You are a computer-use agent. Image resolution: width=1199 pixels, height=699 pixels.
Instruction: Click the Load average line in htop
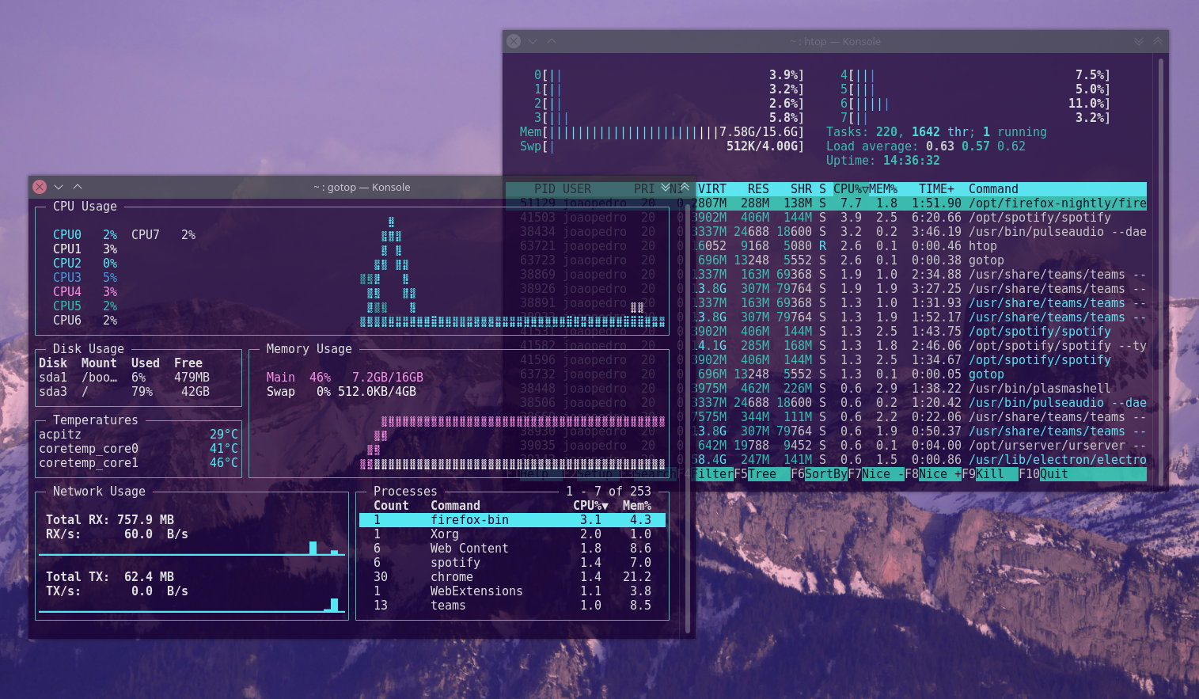(925, 146)
